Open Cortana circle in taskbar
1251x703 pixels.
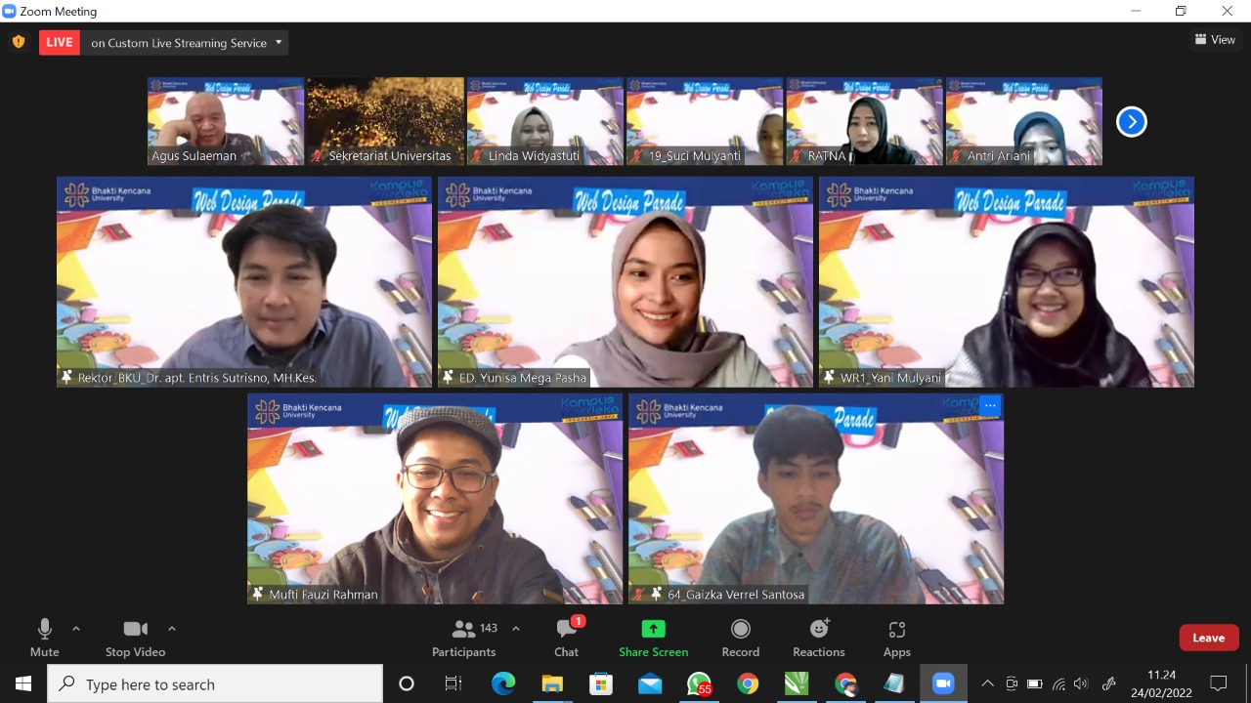pyautogui.click(x=407, y=683)
